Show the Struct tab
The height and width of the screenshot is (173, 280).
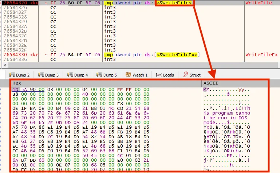pyautogui.click(x=192, y=75)
